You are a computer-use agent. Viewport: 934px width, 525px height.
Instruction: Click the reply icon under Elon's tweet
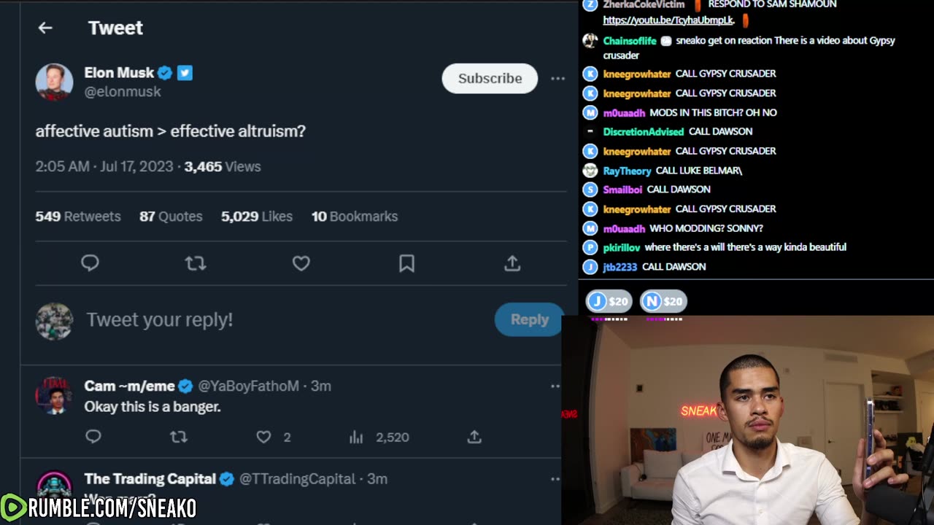click(90, 263)
